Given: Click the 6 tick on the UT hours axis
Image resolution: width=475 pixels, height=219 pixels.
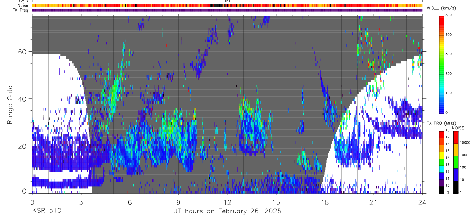Looking at the screenshot, I should pos(130,202).
